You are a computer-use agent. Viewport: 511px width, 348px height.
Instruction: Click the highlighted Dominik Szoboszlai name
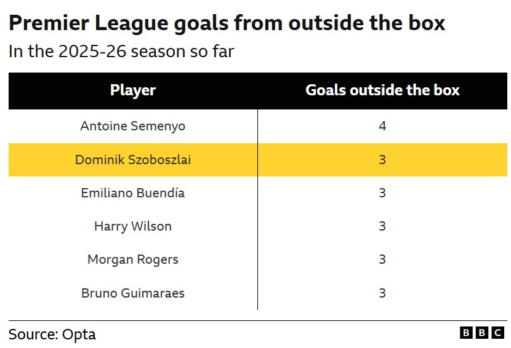133,160
